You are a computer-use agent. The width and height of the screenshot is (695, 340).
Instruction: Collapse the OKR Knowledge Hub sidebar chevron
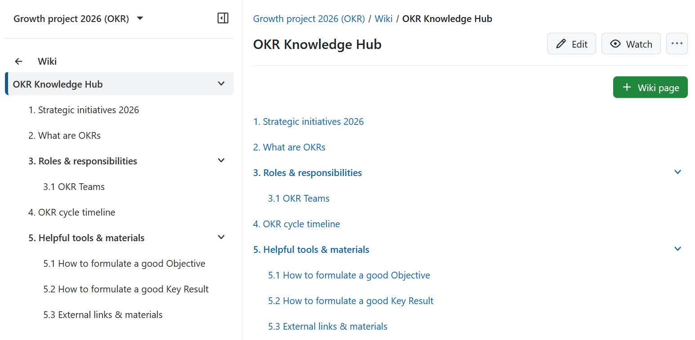[221, 84]
